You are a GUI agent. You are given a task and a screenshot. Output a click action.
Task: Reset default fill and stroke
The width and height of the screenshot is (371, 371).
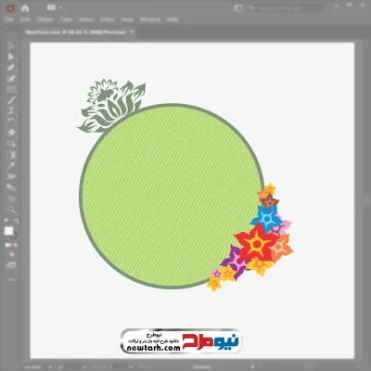(x=6, y=221)
